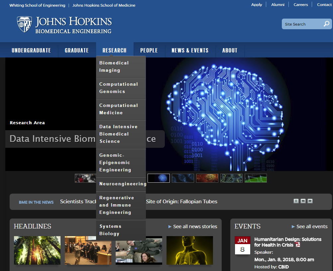This screenshot has height=271, width=333.
Task: Click the scrolling news headline text
Action: [x=139, y=201]
